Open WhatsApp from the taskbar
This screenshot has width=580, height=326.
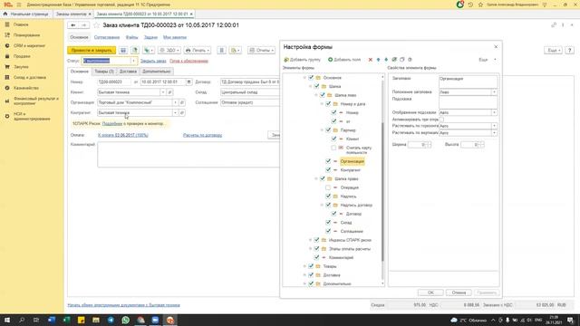pos(126,320)
